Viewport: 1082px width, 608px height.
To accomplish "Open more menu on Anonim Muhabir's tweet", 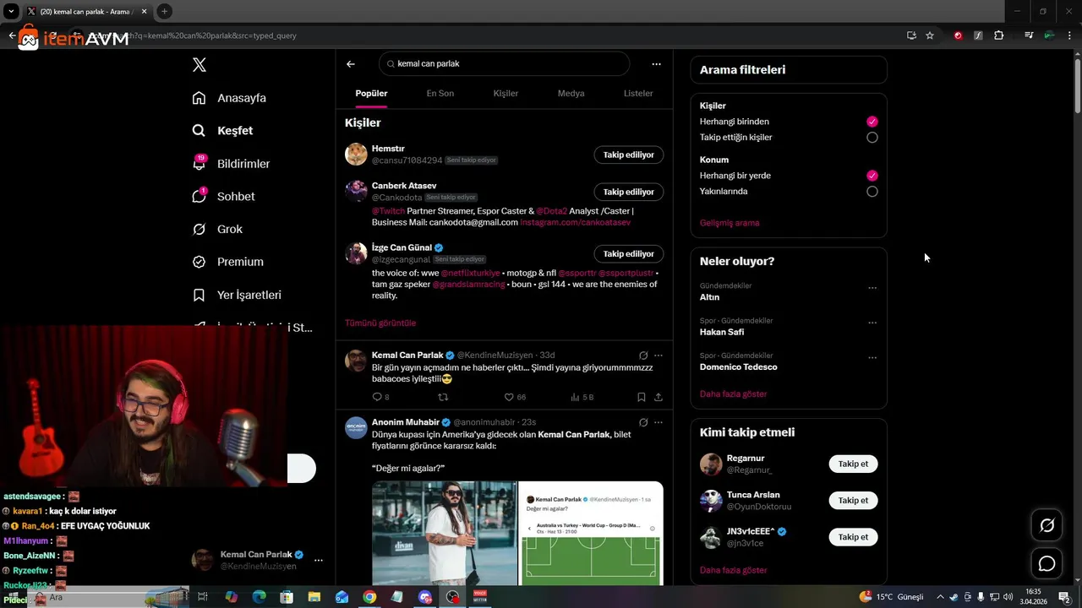I will [x=658, y=422].
